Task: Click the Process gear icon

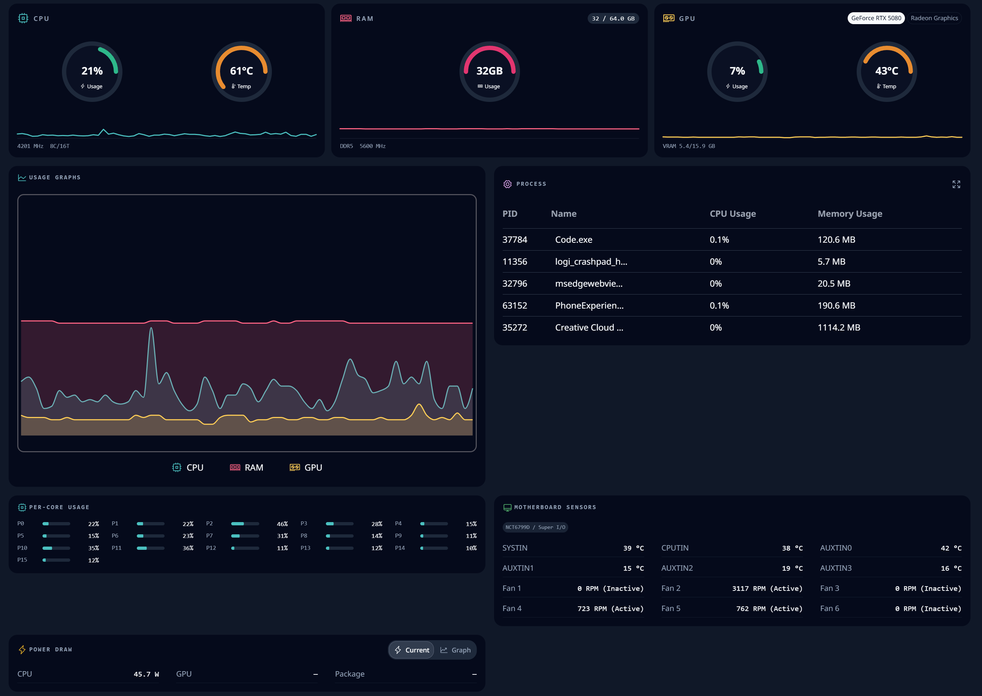Action: click(x=507, y=184)
